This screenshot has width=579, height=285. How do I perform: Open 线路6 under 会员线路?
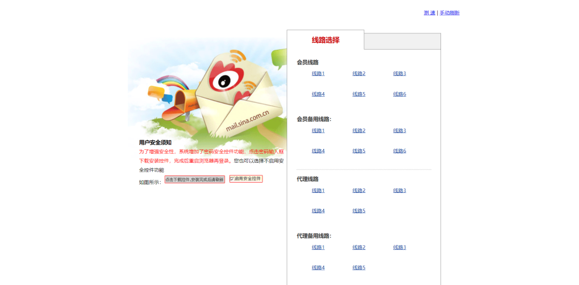[399, 94]
